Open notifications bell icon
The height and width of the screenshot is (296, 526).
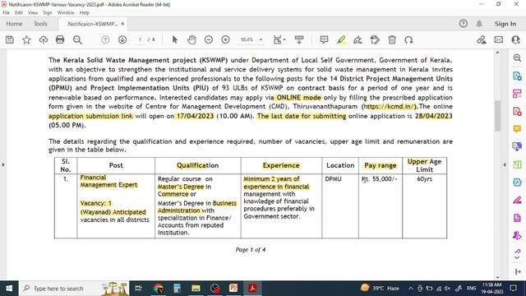point(479,24)
